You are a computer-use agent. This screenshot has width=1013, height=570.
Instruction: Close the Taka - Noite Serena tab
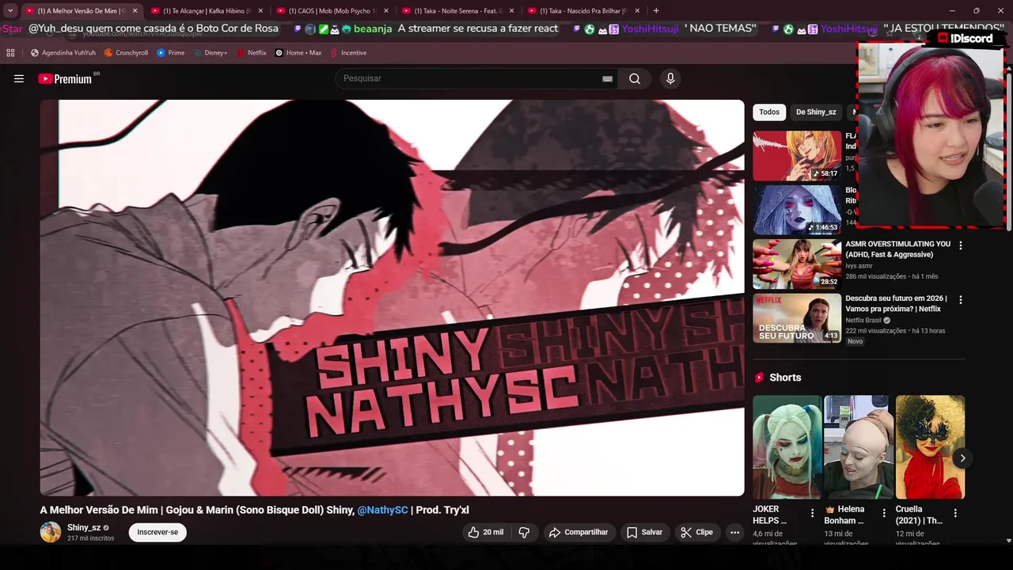(x=511, y=11)
